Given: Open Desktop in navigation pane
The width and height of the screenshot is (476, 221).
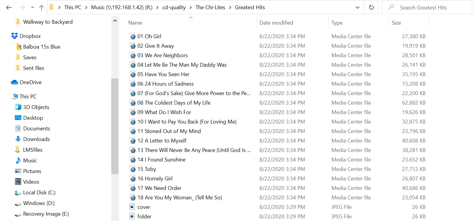Looking at the screenshot, I should click(33, 118).
